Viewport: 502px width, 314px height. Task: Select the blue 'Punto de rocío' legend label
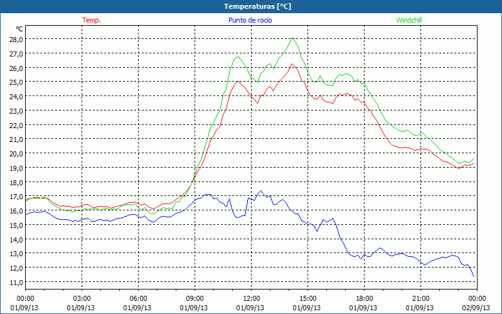coord(250,20)
